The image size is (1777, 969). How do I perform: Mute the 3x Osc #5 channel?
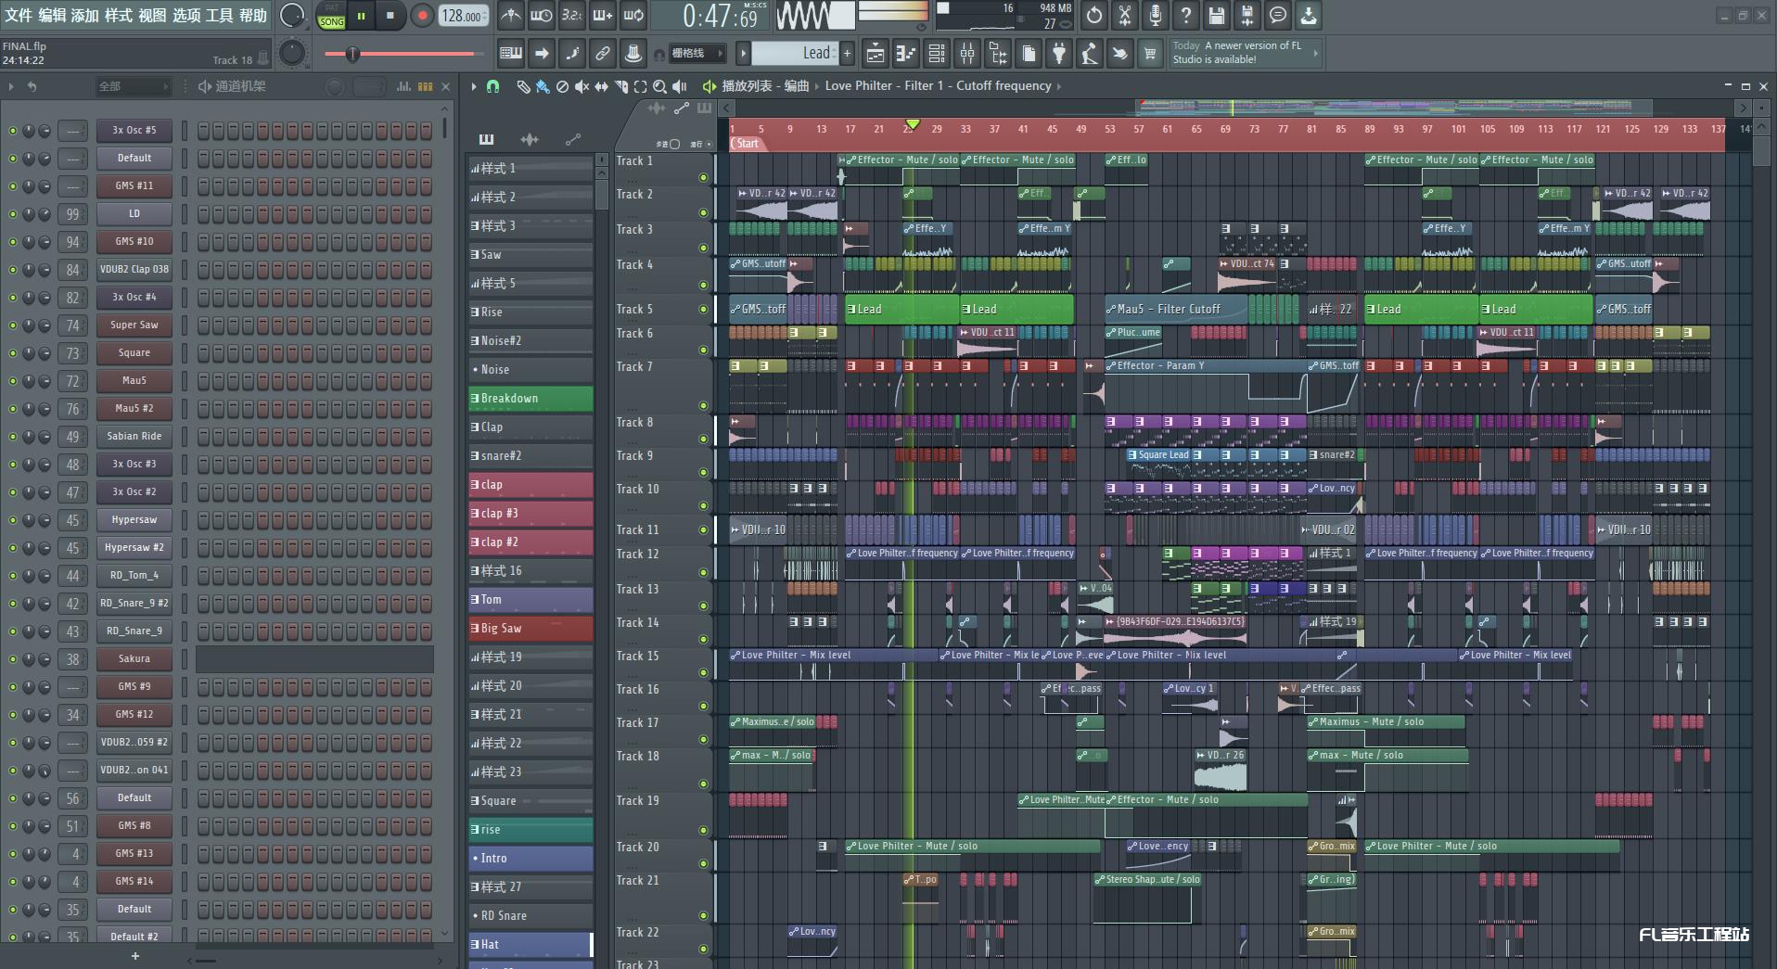(x=13, y=131)
